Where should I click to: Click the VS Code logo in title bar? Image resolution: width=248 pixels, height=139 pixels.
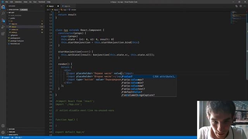(2, 2)
